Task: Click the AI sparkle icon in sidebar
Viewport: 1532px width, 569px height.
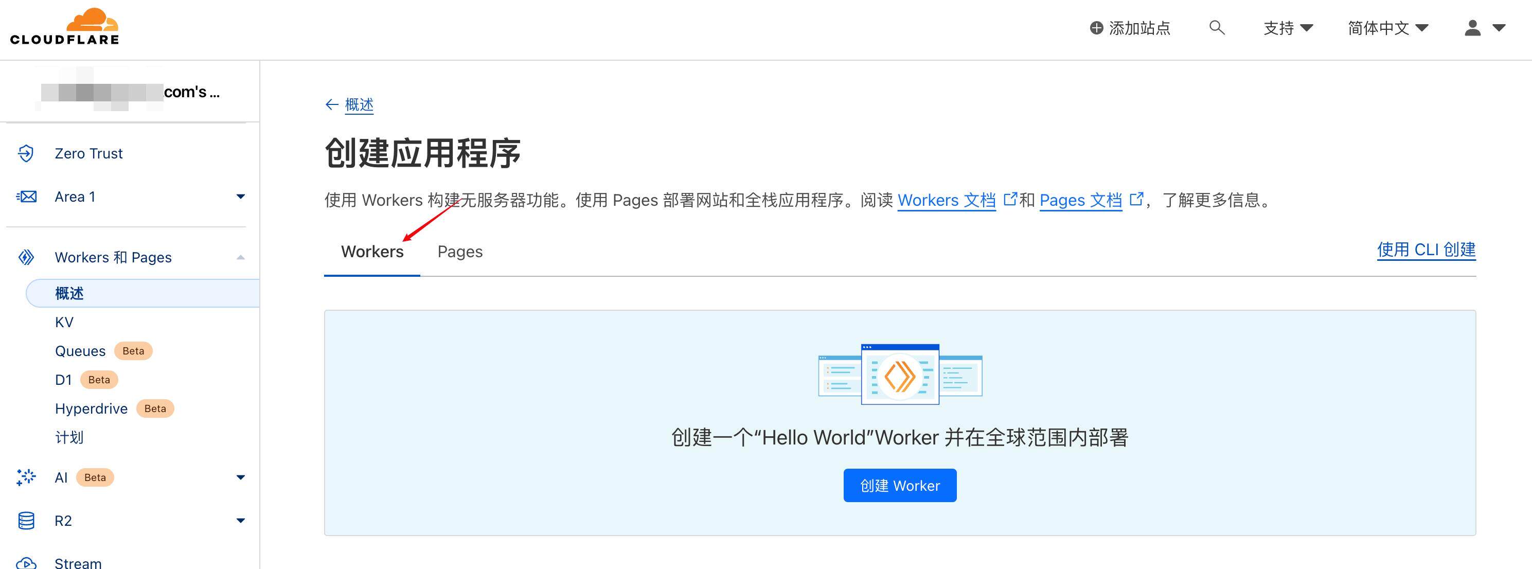Action: [x=25, y=477]
